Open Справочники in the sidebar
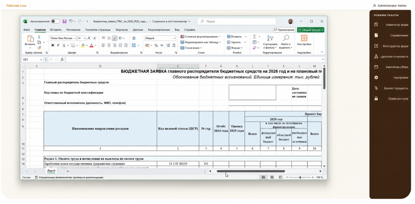415x204 pixels. coord(391,35)
